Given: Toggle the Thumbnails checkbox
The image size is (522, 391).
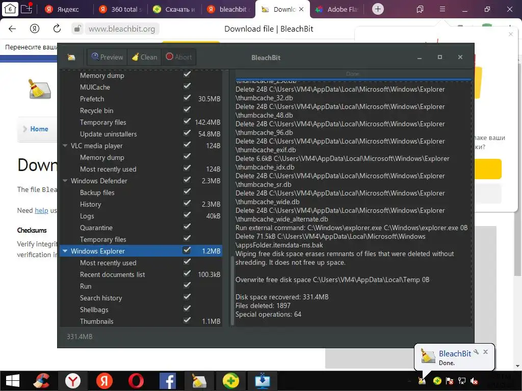Looking at the screenshot, I should 187,321.
